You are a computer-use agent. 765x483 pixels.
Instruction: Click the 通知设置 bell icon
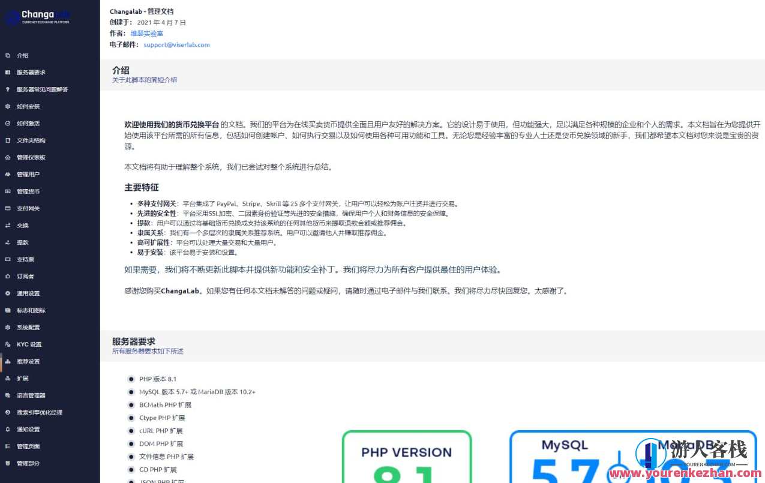[8, 430]
